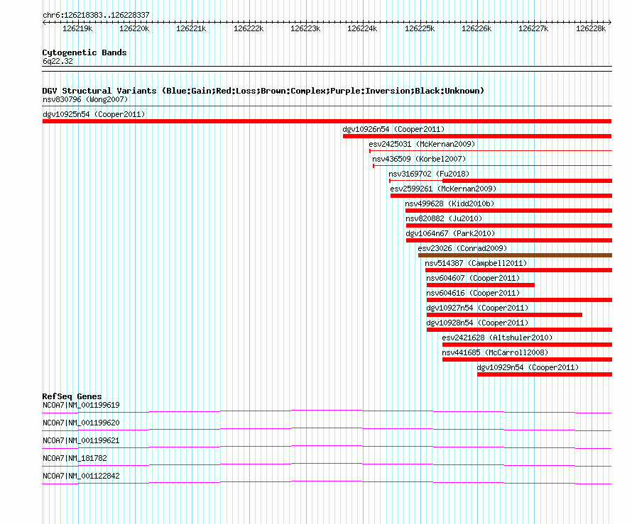Click the 126221k ruler tick label
This screenshot has width=632, height=524.
coord(191,28)
